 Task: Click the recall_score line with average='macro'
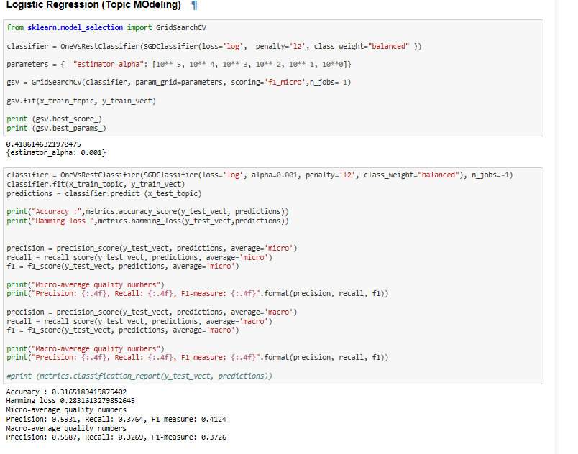139,321
